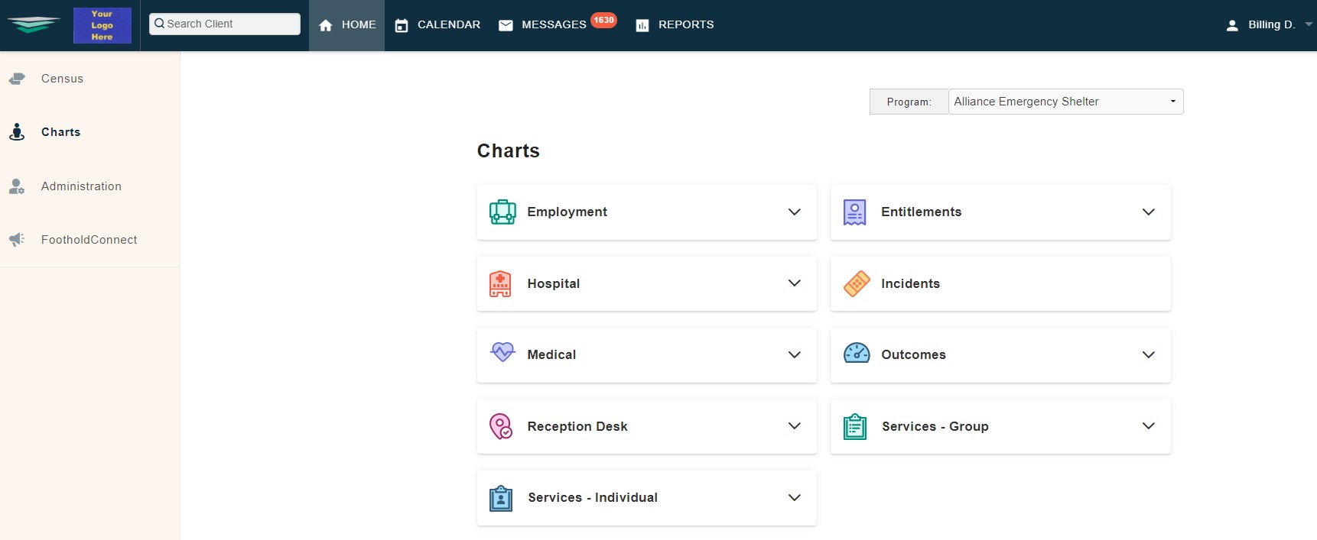Click the Employment briefcase icon
This screenshot has width=1317, height=540.
click(502, 212)
